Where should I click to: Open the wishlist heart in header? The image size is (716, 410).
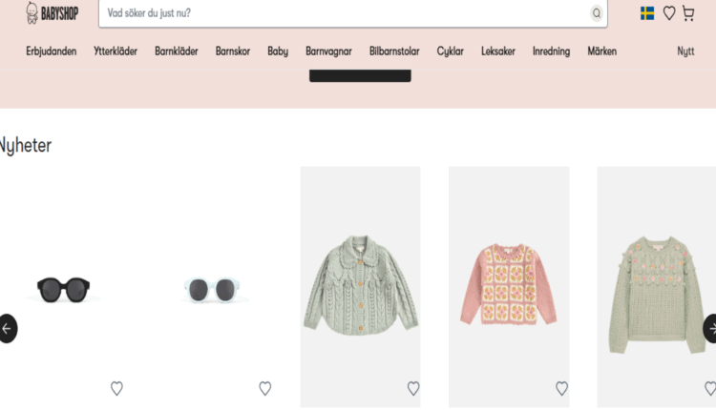669,13
